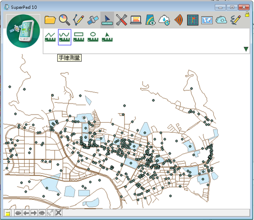This screenshot has height=220, width=254.
Task: Expand the green triangle toolbar dropdown
Action: tap(246, 49)
